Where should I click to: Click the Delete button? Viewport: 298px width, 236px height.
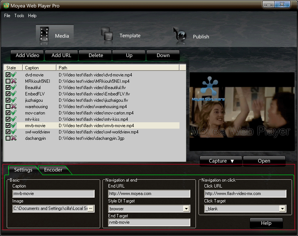tap(96, 55)
